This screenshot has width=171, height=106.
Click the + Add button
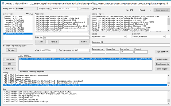[x=40, y=42]
